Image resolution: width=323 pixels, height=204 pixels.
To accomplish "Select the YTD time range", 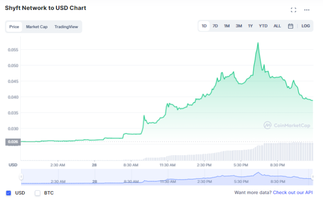I will pyautogui.click(x=263, y=26).
